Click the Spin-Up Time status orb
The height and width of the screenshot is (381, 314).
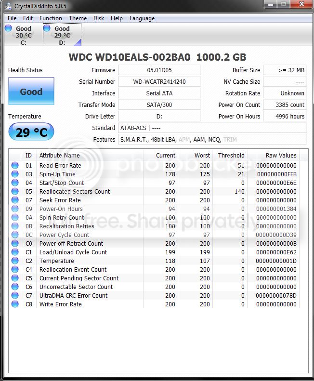click(15, 174)
